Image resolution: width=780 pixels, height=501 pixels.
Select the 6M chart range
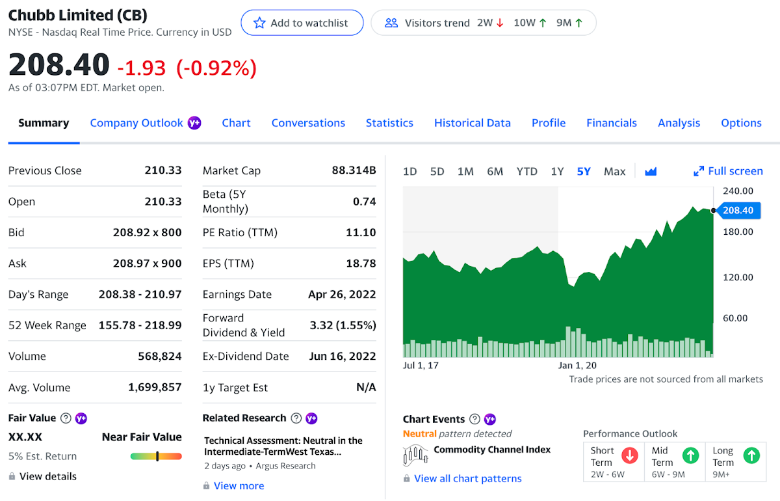495,171
